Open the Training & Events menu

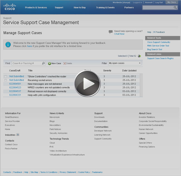point(105,8)
